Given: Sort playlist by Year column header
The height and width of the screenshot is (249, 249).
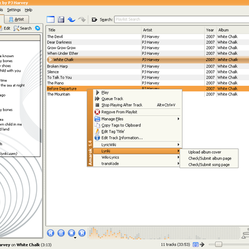Looking at the screenshot, I should pyautogui.click(x=210, y=30).
